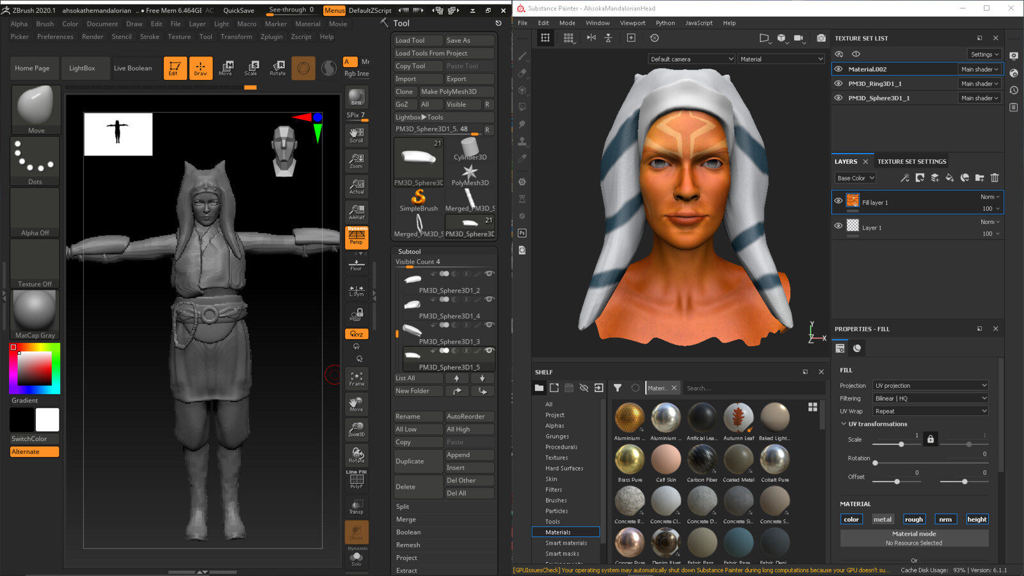This screenshot has height=576, width=1024.
Task: Click the Zoom3D icon in ZBrush
Action: 356,429
